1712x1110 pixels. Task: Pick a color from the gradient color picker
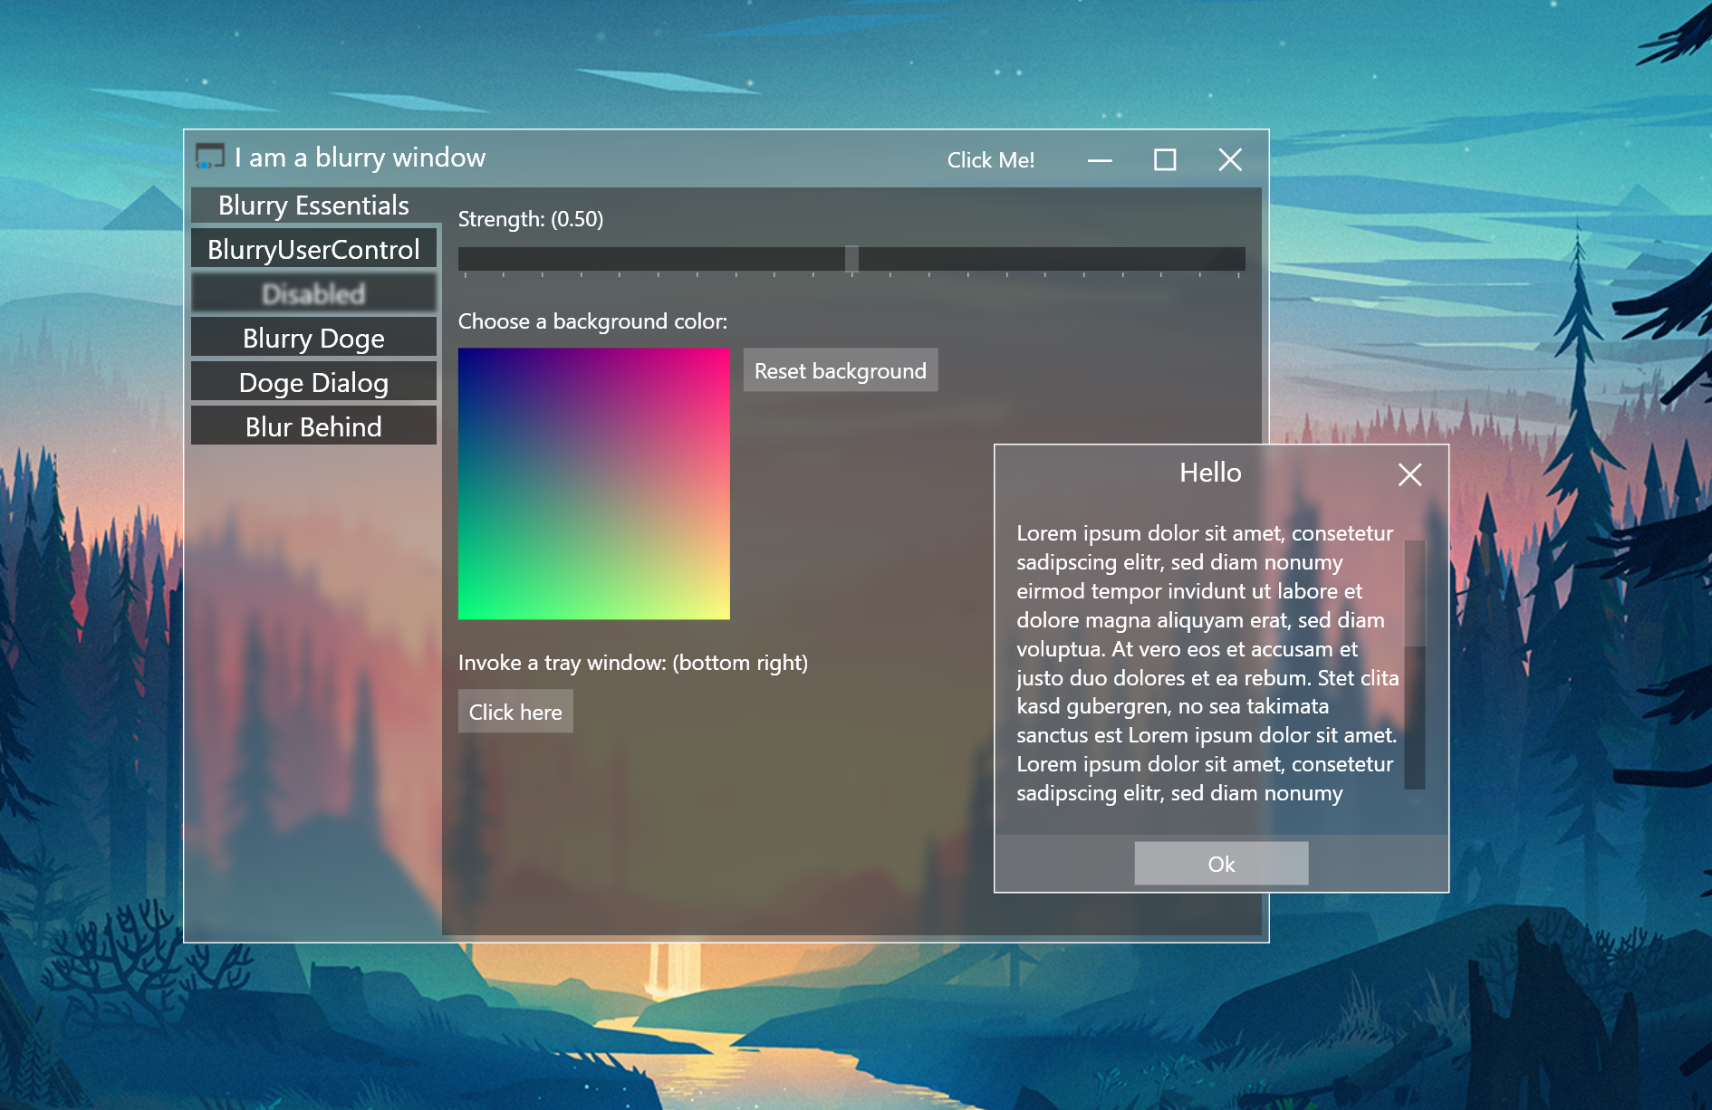(x=594, y=484)
